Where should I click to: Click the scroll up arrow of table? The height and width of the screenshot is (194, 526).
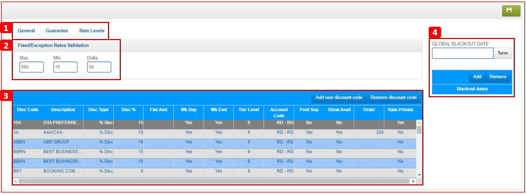point(419,123)
